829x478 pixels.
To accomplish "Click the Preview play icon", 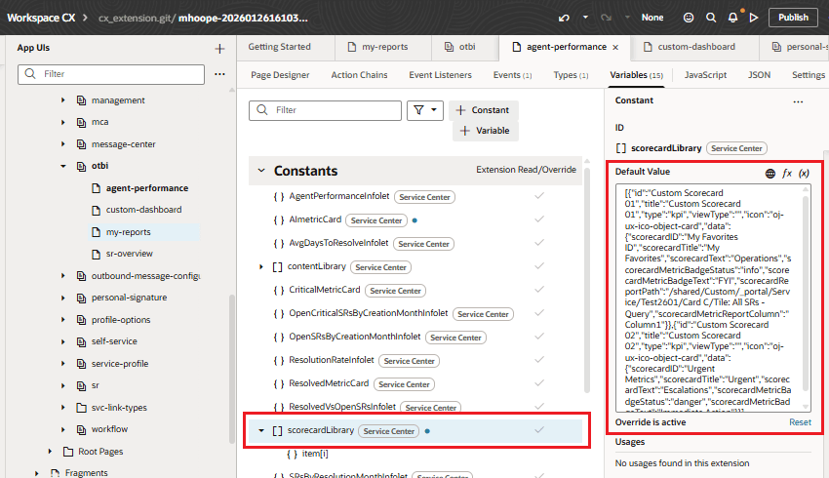I will coord(754,18).
